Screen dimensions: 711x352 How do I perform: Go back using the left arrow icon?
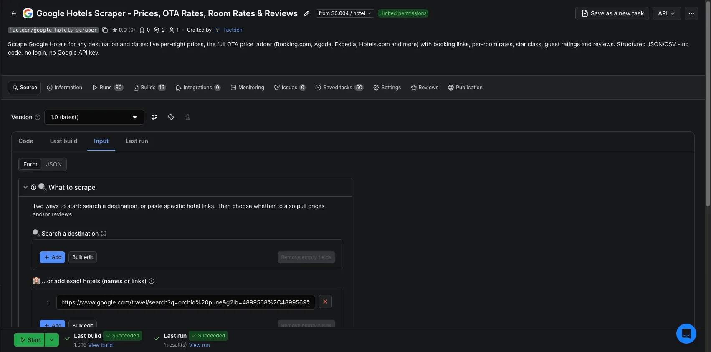coord(14,13)
